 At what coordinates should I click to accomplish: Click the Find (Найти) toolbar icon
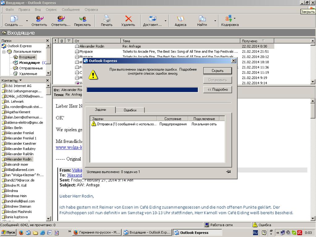point(202,20)
